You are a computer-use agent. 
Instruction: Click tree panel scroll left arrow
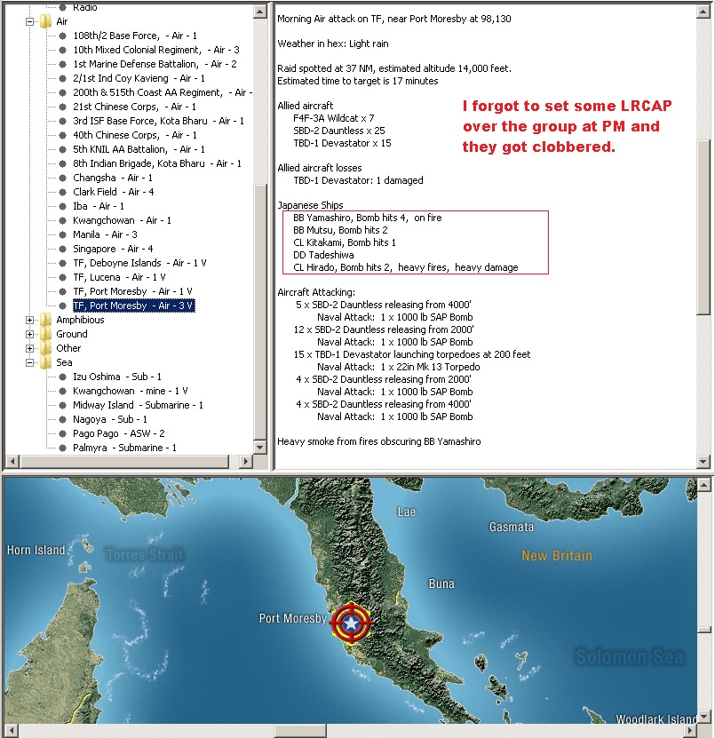tap(12, 462)
